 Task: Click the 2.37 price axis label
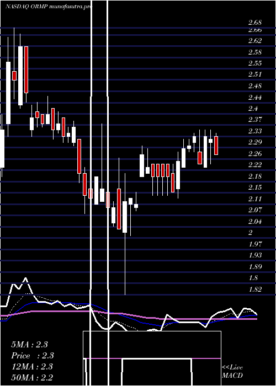click(x=255, y=120)
